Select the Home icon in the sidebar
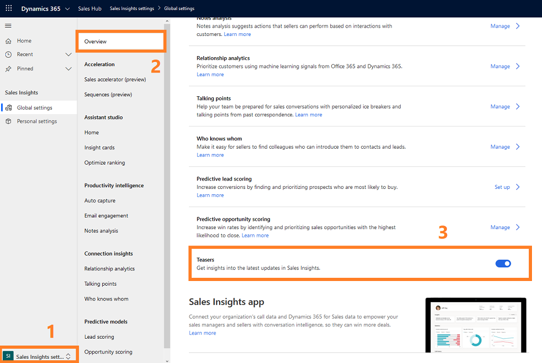 (7, 40)
